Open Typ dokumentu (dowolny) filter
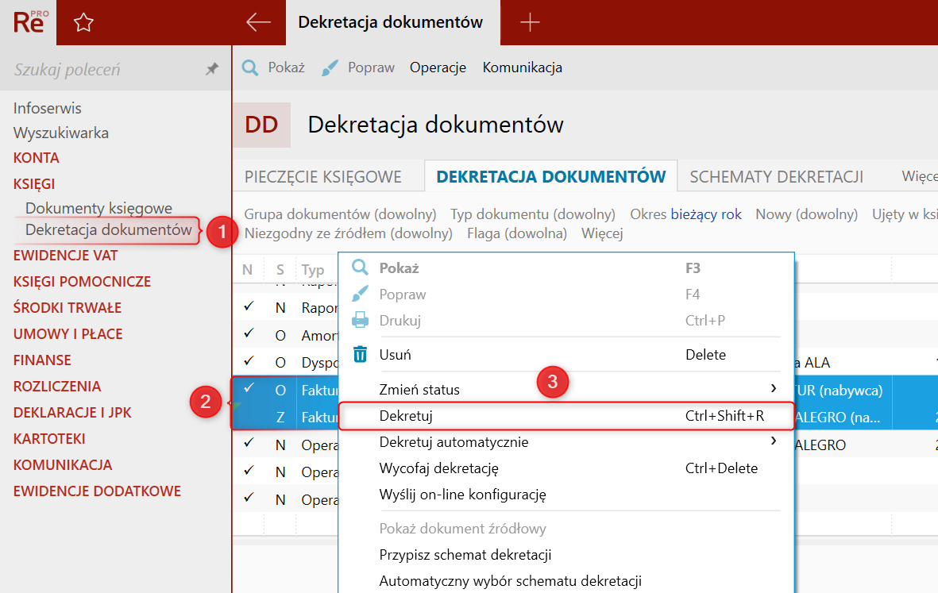Screen dimensions: 938x593 pos(532,214)
